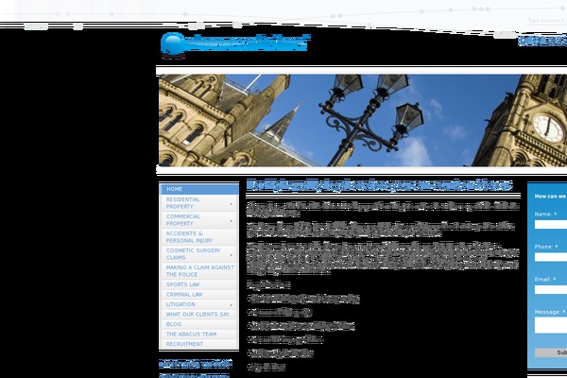Click the town hall banner image

click(x=363, y=120)
